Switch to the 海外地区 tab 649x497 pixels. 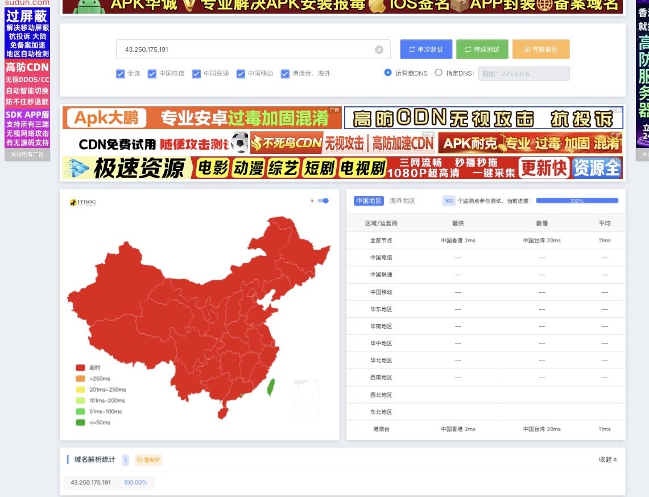point(402,201)
